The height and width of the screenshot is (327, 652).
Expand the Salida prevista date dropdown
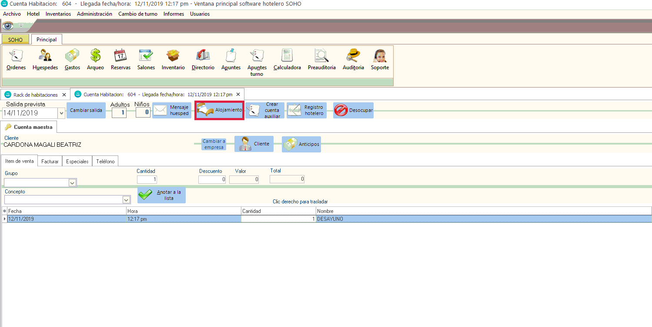pos(61,113)
